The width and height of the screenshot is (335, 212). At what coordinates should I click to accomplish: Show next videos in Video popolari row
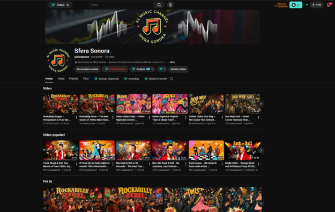tap(261, 150)
